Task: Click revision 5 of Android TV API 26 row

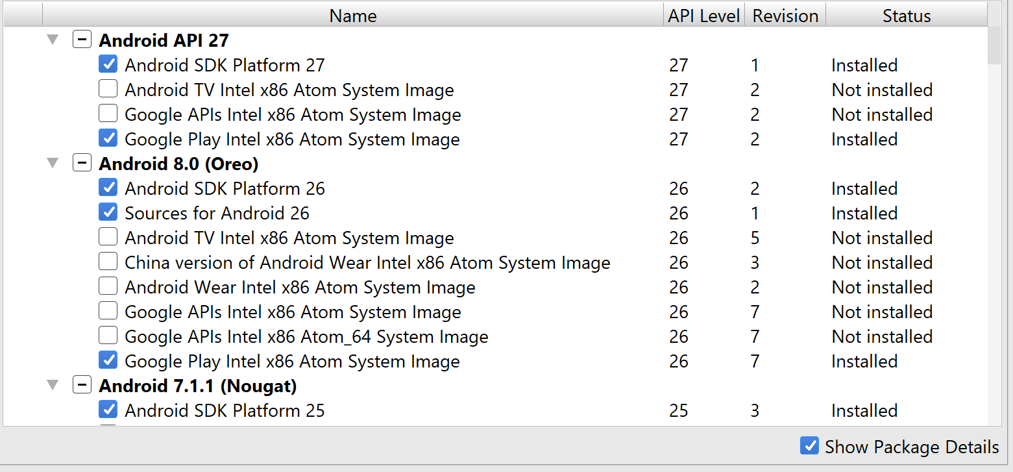Action: tap(755, 238)
